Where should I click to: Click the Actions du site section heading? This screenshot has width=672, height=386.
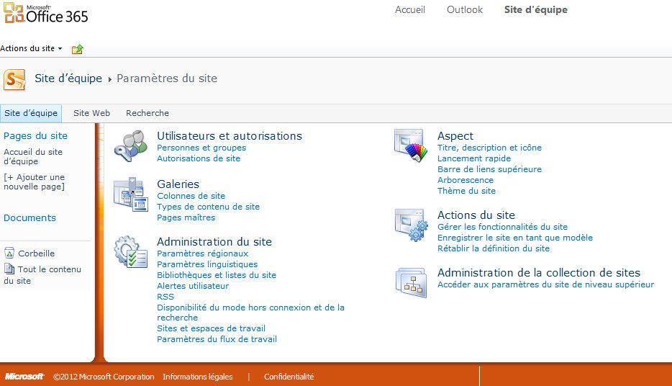[x=476, y=215]
